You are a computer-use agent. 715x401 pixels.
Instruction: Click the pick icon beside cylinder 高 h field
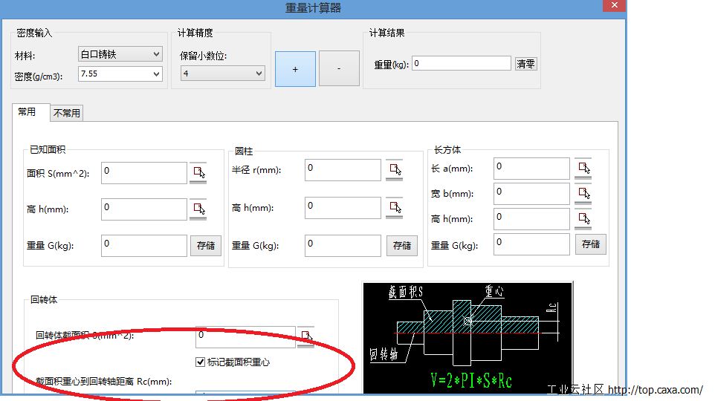tap(394, 208)
